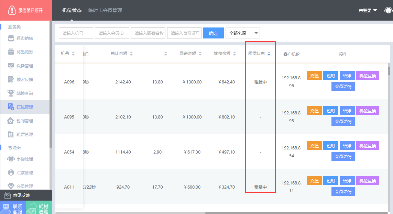
Task: Click 服务器已断开 status label
Action: (x=31, y=10)
